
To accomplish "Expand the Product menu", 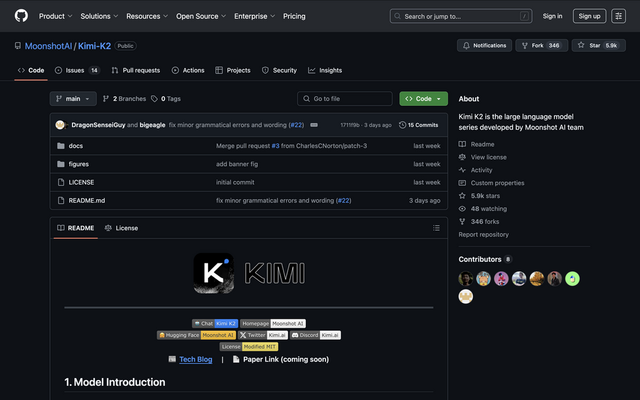I will 56,16.
